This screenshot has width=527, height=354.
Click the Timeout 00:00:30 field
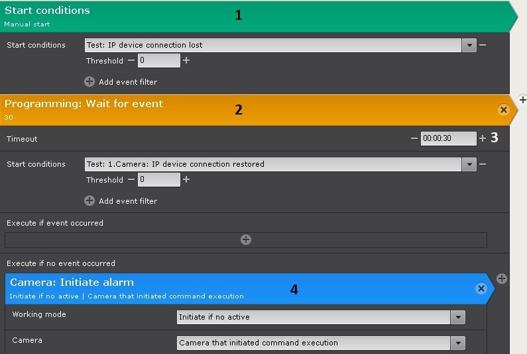[448, 138]
